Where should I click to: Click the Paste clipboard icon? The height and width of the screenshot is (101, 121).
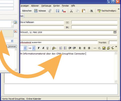coord(84,11)
